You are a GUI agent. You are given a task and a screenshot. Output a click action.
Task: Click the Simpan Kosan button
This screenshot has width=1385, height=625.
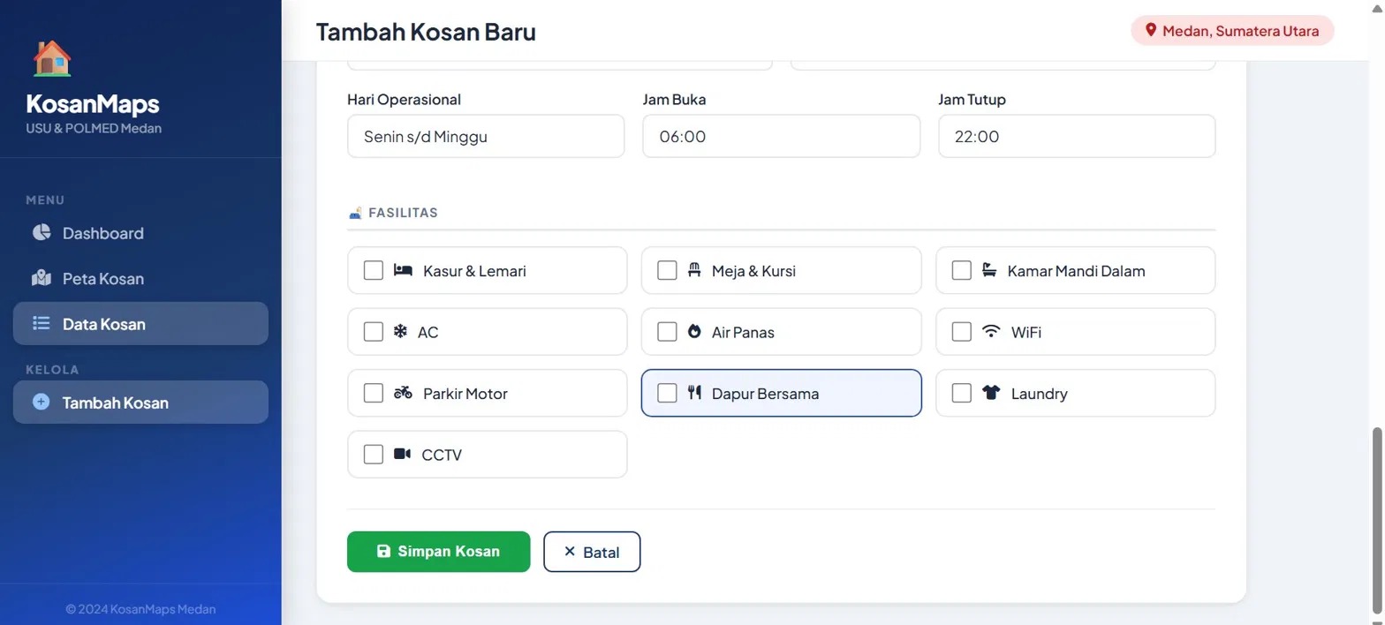[438, 552]
